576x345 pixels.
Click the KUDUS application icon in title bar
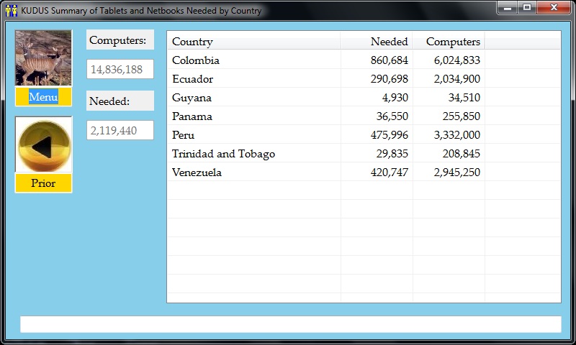11,11
